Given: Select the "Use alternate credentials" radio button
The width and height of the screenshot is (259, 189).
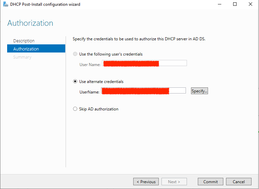Looking at the screenshot, I should pos(75,82).
